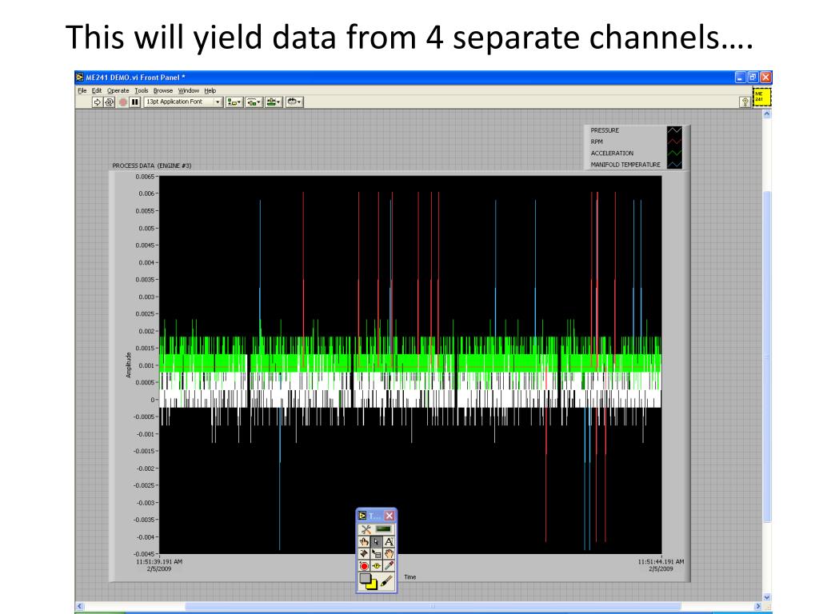Select the Object Shortcut Menu tool
The width and height of the screenshot is (819, 614).
[376, 554]
